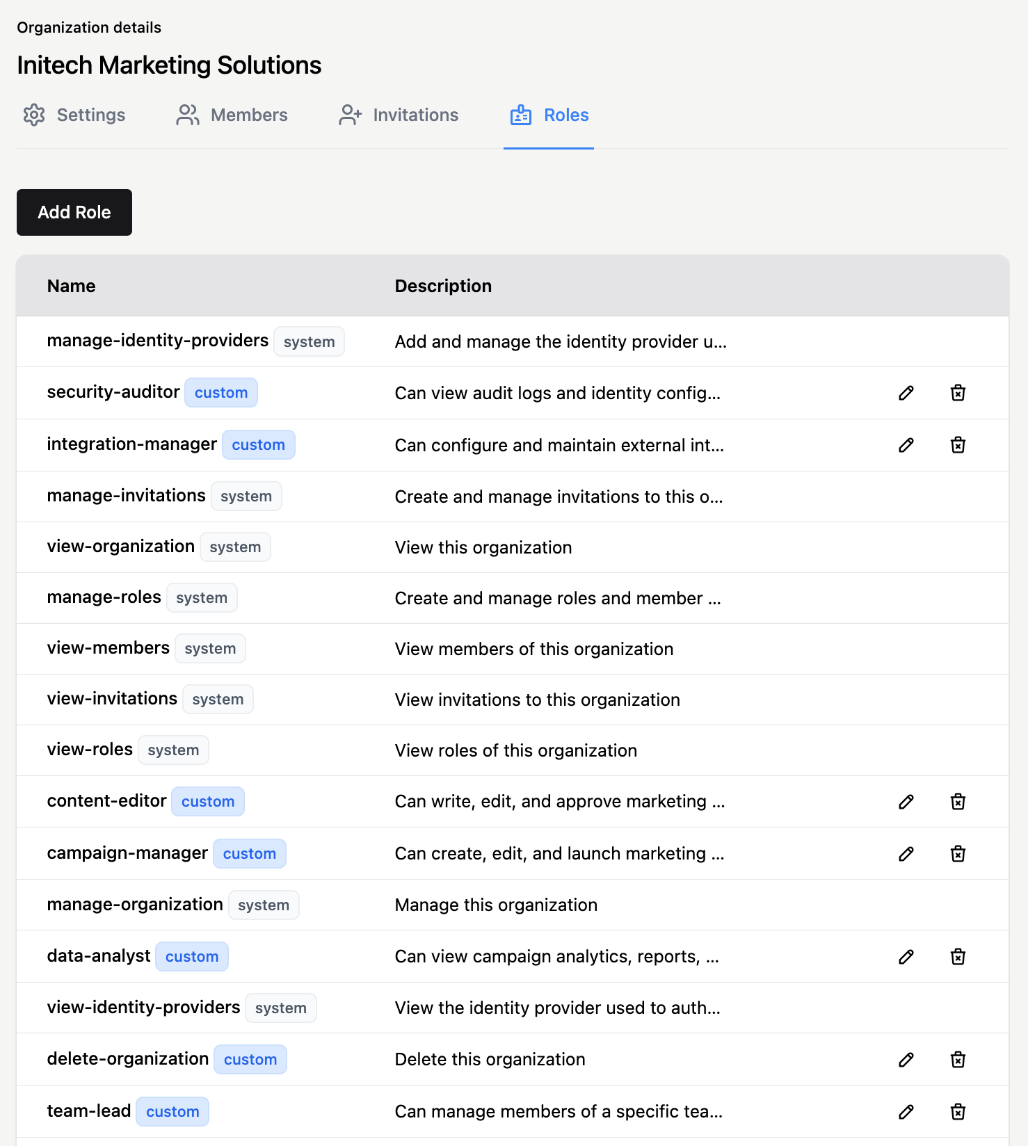Click description 'View roles of this organization'
Viewport: 1028px width, 1146px height.
516,750
